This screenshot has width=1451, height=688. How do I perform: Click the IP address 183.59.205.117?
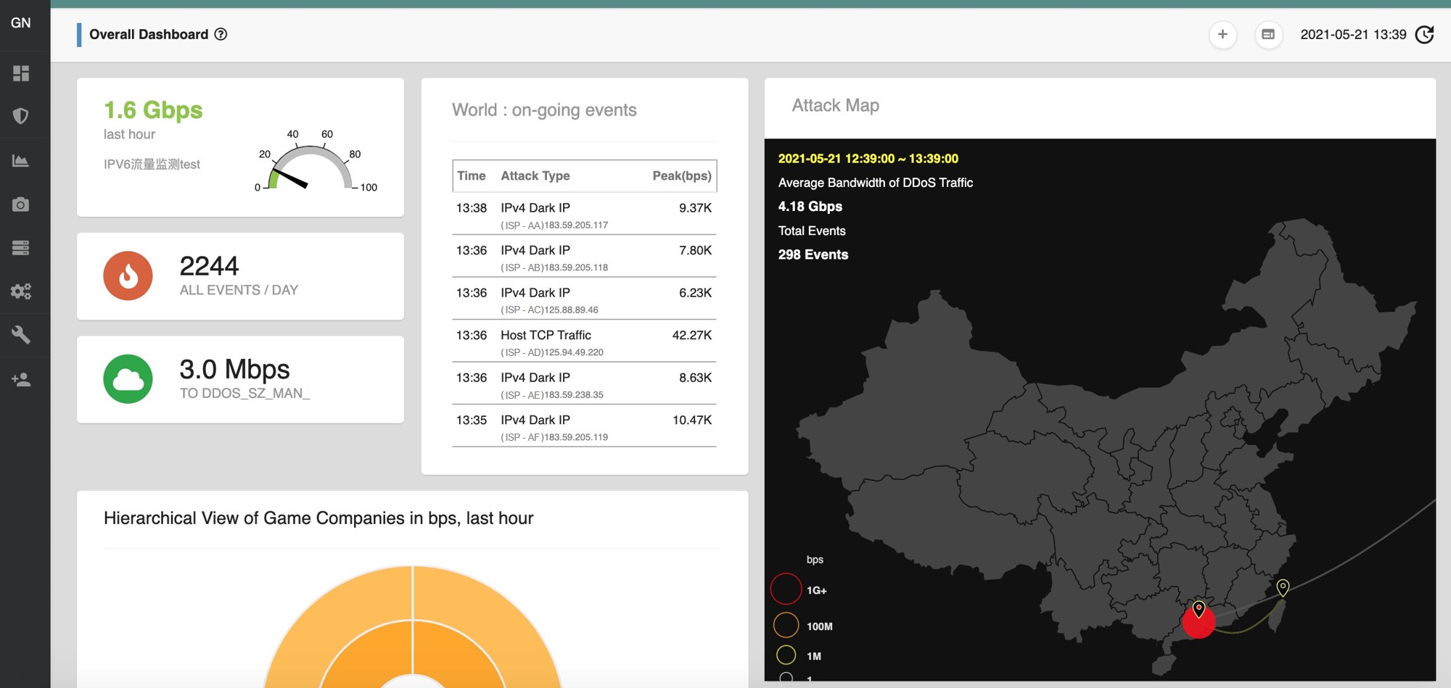pos(576,225)
